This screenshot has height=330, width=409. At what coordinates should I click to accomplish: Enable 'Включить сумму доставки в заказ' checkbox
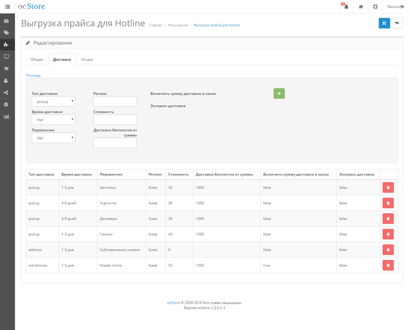[x=152, y=99]
